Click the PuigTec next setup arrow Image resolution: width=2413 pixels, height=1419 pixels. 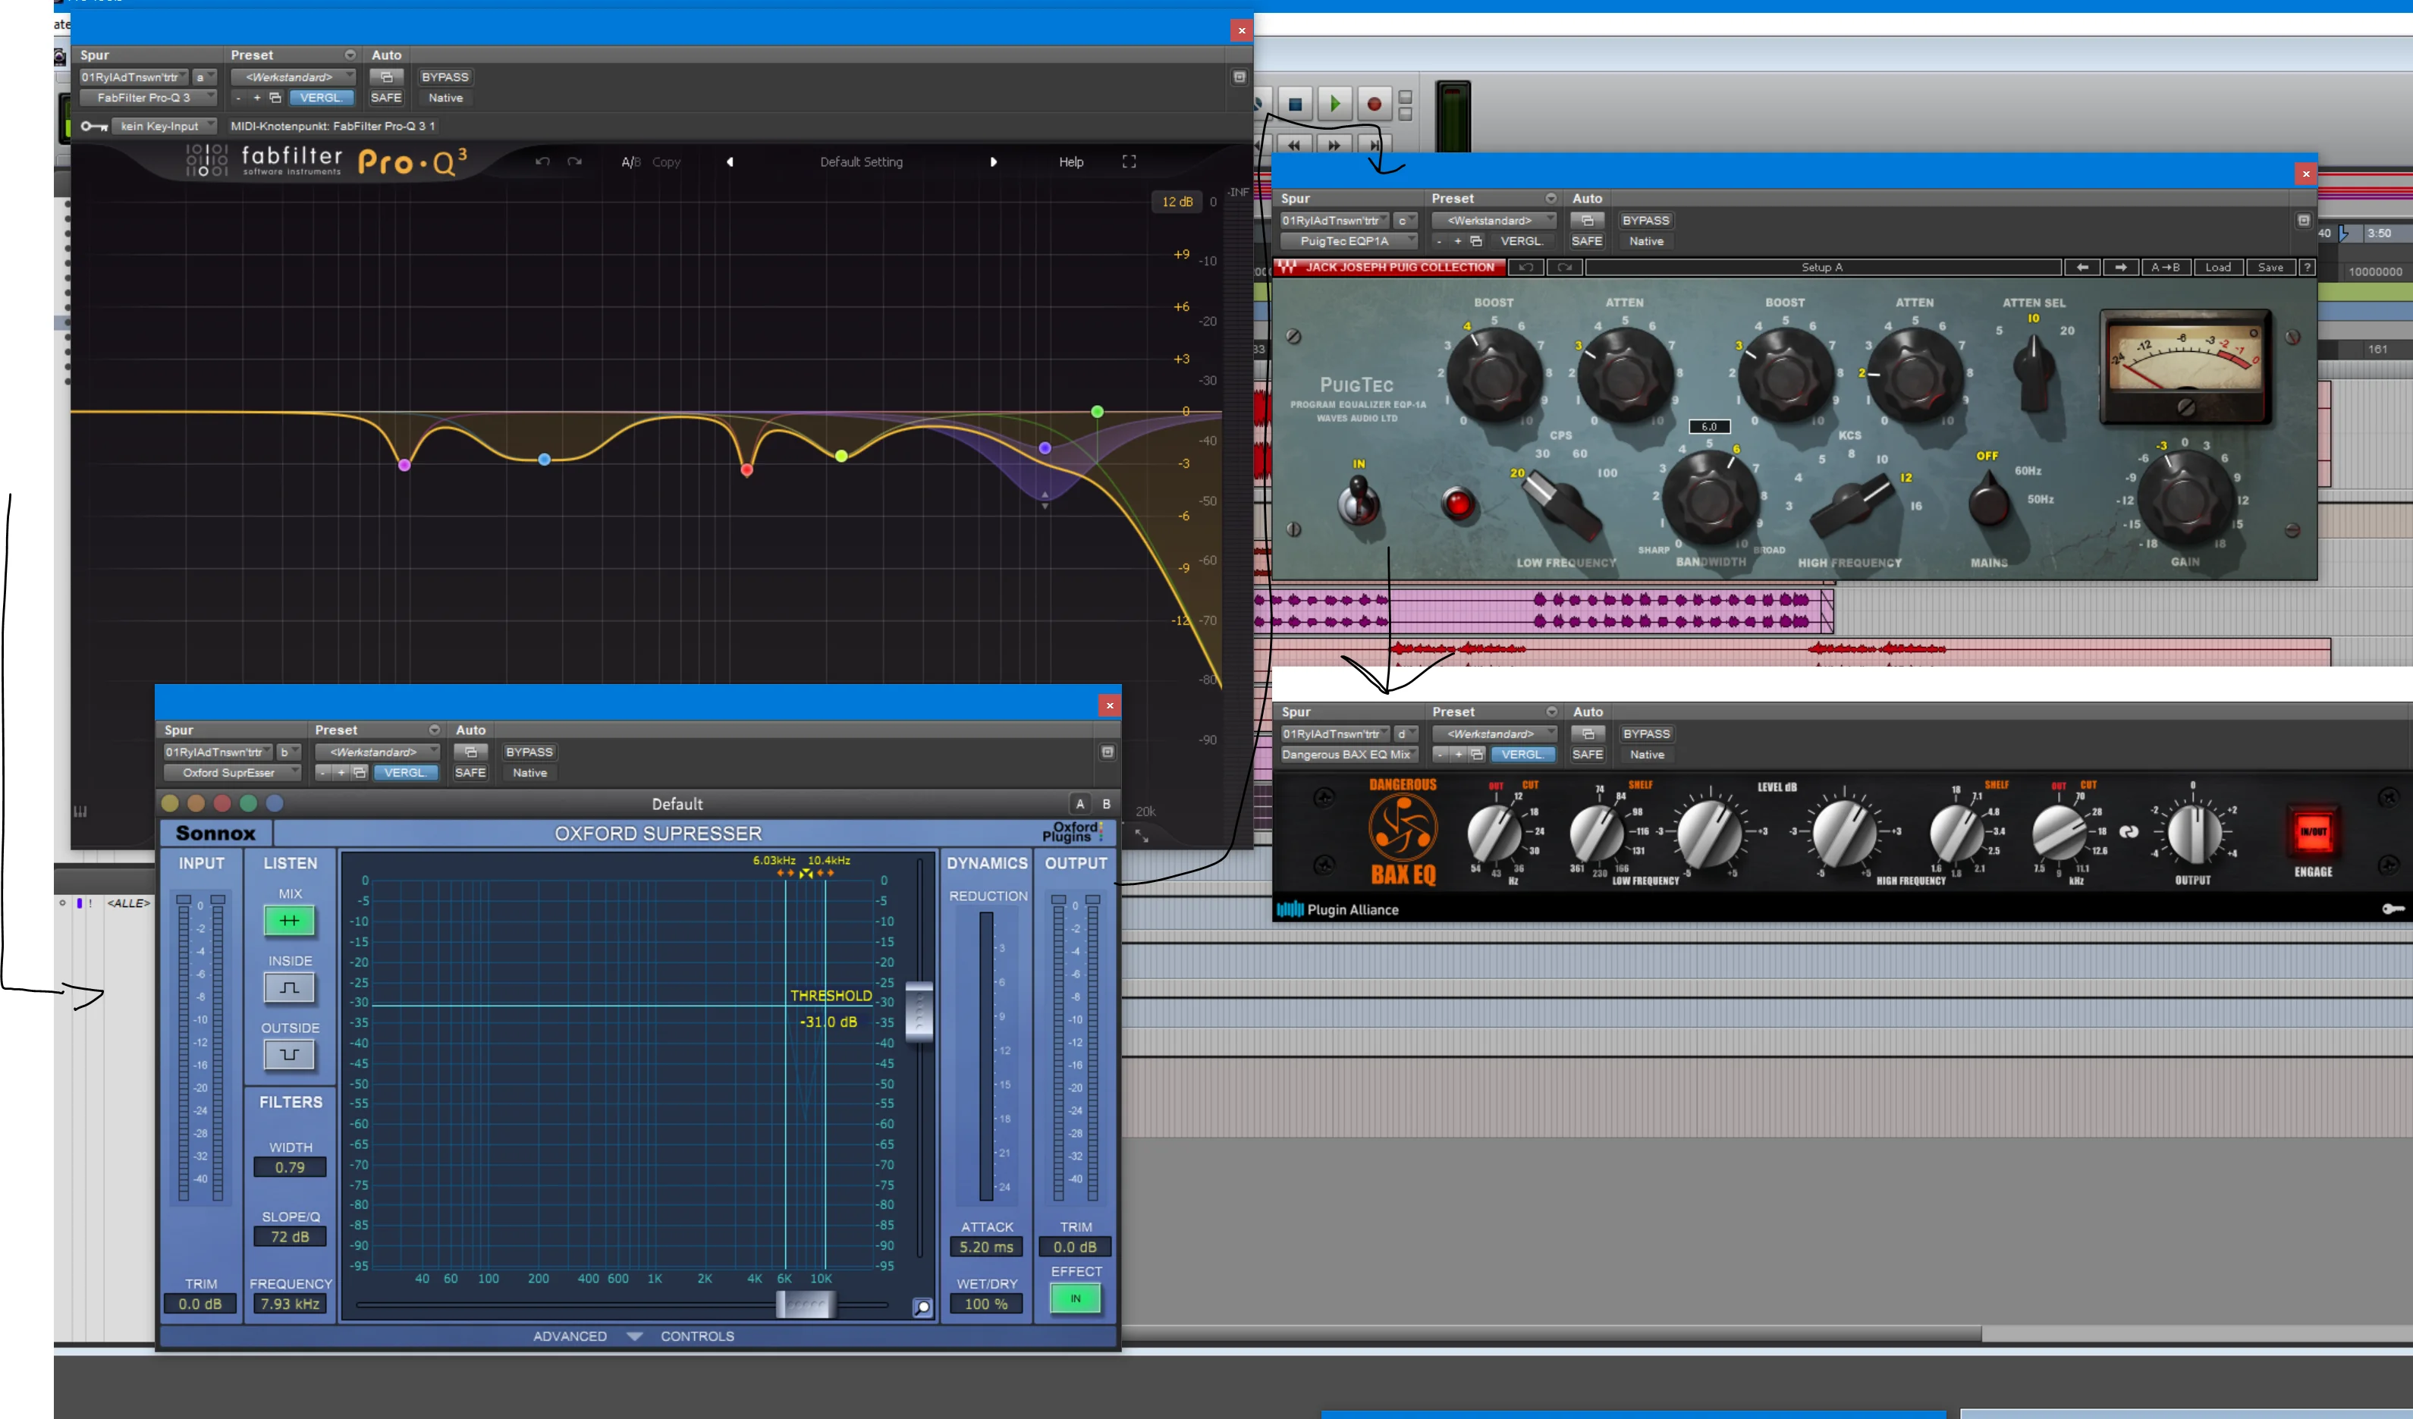click(x=2120, y=268)
